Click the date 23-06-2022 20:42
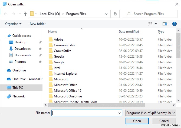The width and height of the screenshot is (181, 128). 131,85
